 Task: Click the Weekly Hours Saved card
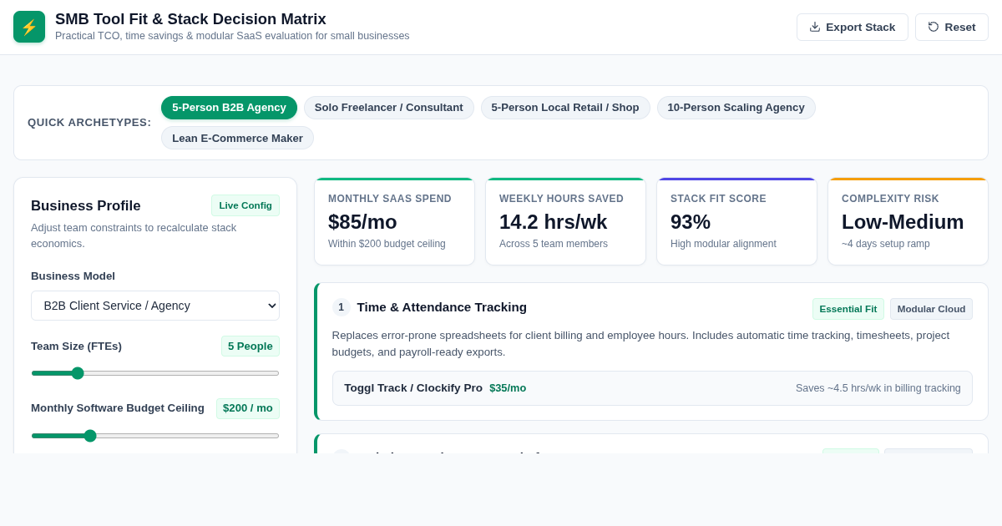(565, 221)
